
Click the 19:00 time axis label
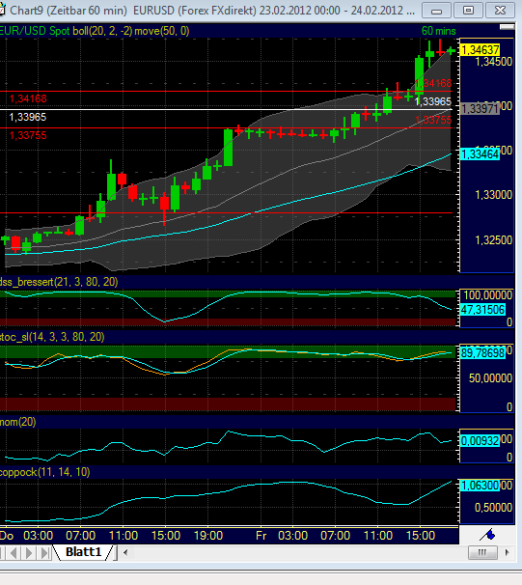pyautogui.click(x=208, y=536)
